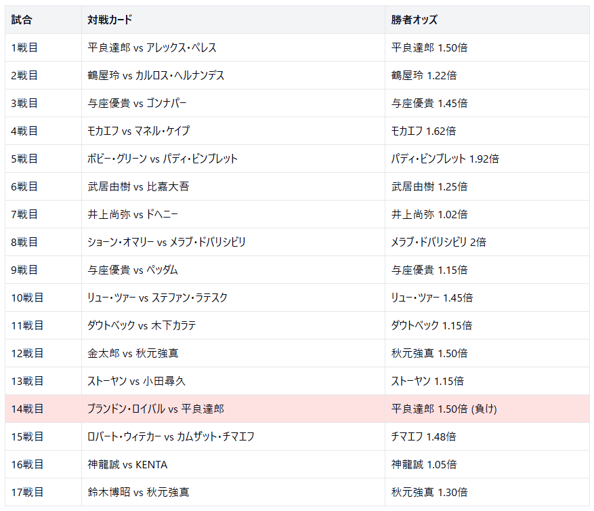Click matchup 平良達郎 vs アレックス・ペレス
The height and width of the screenshot is (511, 594).
pyautogui.click(x=162, y=47)
